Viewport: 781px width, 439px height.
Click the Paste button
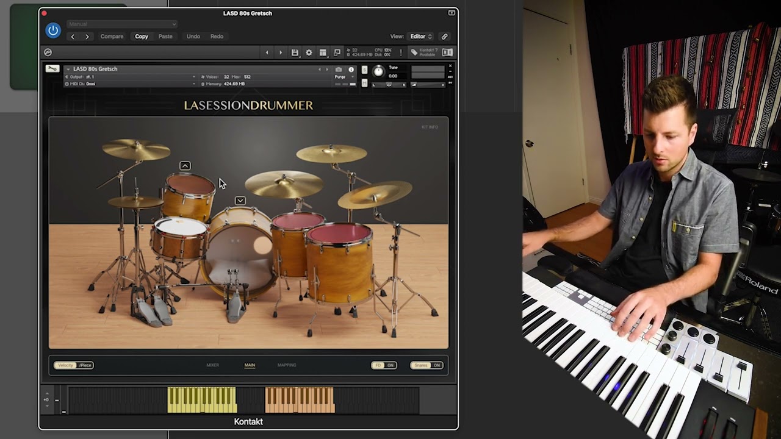(x=165, y=37)
